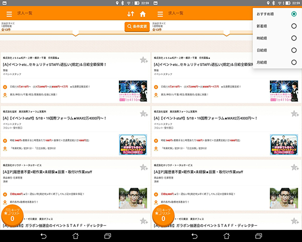Tap glasses man thumbnail in left screen

tap(133, 198)
